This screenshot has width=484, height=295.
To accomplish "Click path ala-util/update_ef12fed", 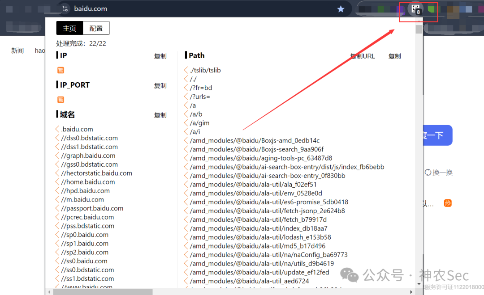I will [259, 273].
